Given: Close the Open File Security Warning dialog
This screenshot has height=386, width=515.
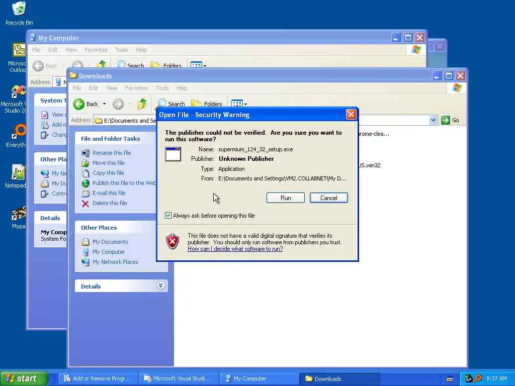Looking at the screenshot, I should click(351, 115).
